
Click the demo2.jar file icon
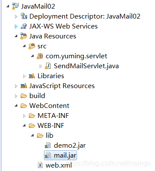click(x=48, y=146)
